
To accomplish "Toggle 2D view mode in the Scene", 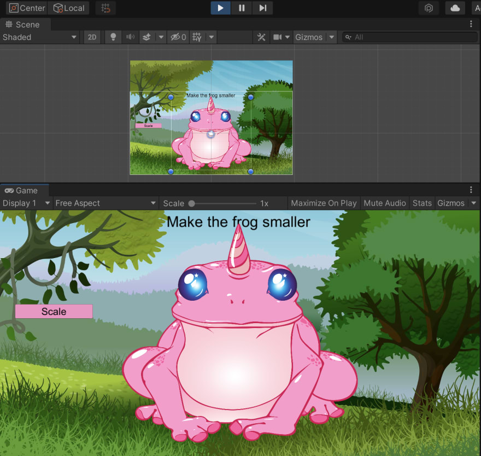I will point(92,37).
